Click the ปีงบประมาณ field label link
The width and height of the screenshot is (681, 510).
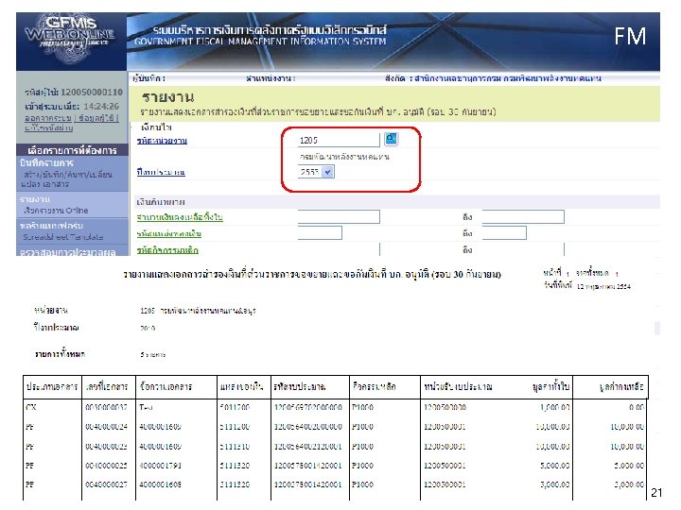(161, 172)
